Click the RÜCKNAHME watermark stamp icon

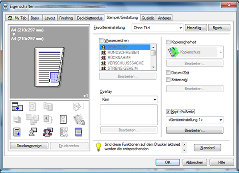coord(104,58)
